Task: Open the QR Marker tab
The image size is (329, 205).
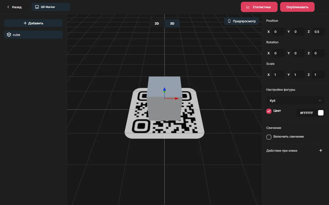Action: (51, 7)
